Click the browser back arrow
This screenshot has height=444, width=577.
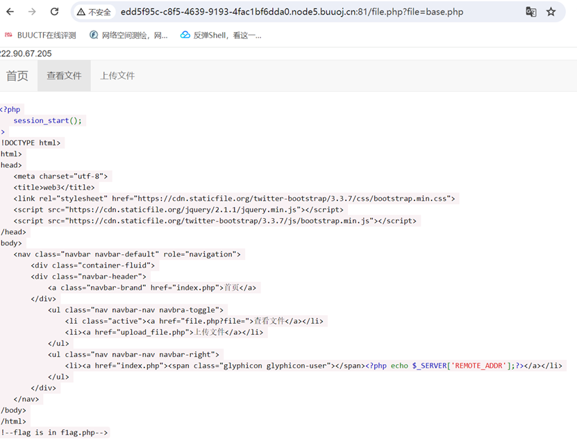coord(10,12)
